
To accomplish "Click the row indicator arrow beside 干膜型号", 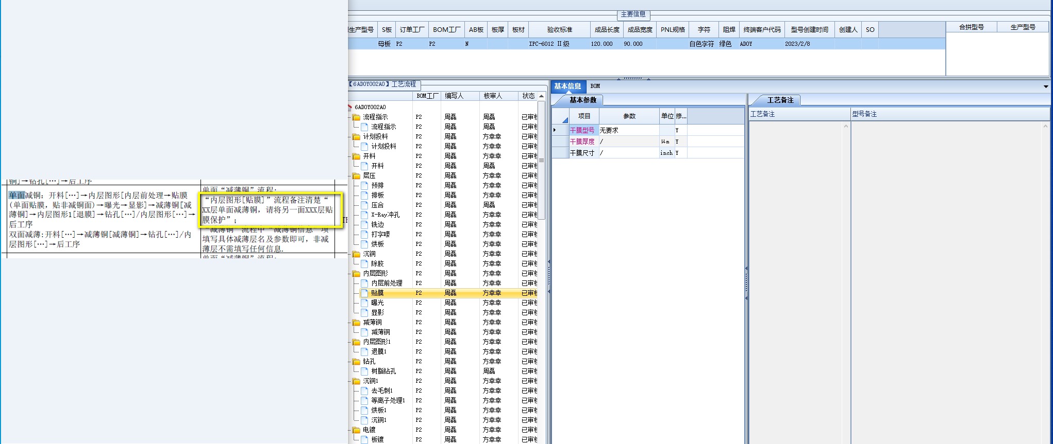I will (x=555, y=131).
